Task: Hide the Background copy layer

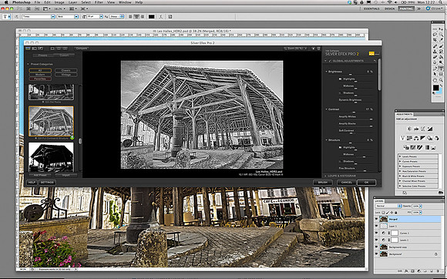Action: 377,247
